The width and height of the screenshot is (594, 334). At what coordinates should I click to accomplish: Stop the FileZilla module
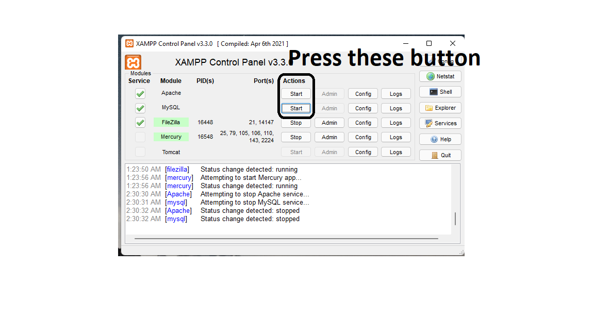point(296,123)
